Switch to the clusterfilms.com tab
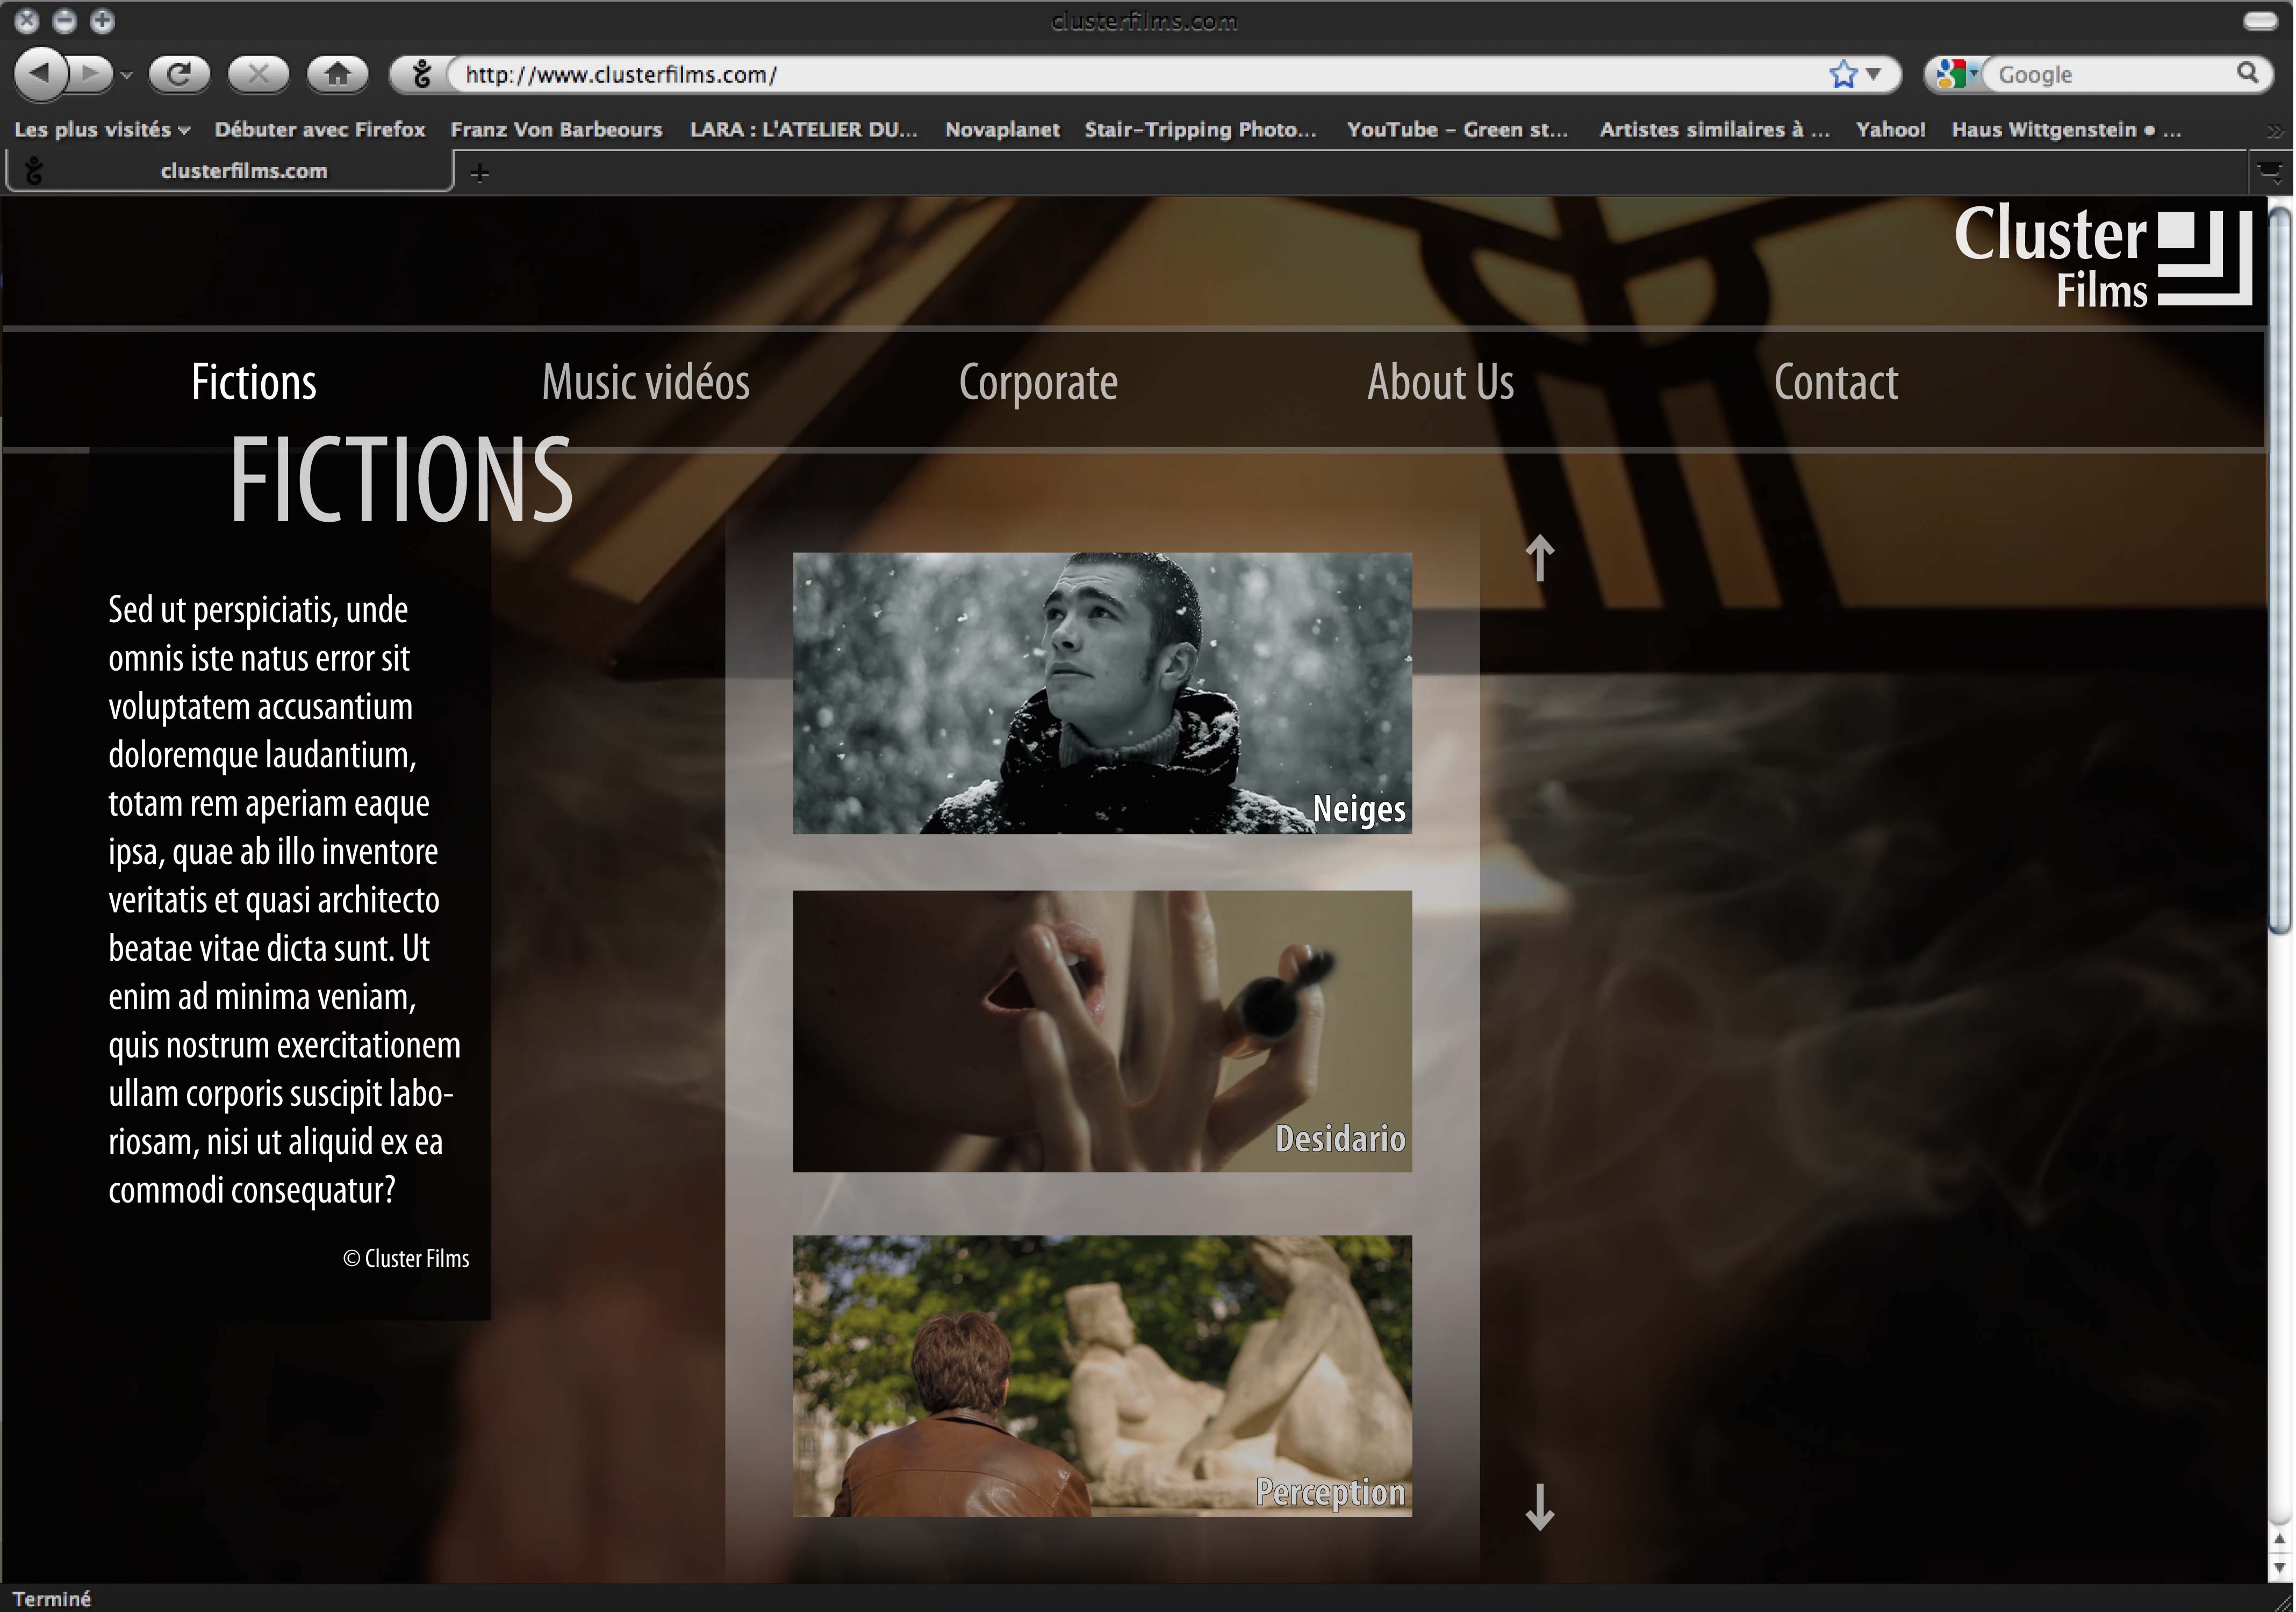Screen dimensions: 2296x1612 click(243, 171)
